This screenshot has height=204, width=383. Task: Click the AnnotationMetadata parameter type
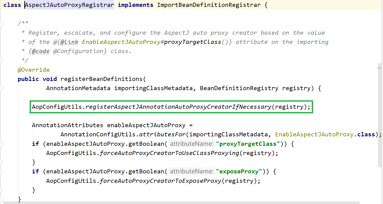click(78, 88)
